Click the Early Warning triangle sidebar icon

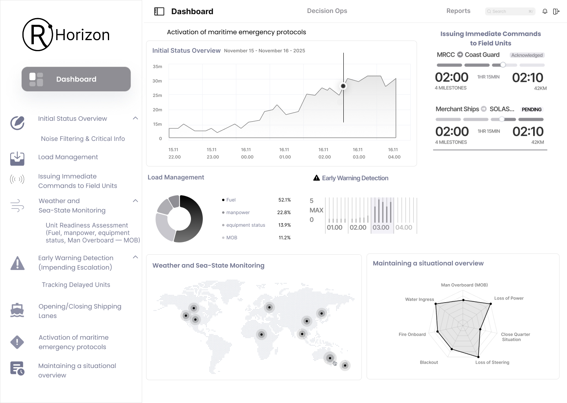pyautogui.click(x=17, y=263)
